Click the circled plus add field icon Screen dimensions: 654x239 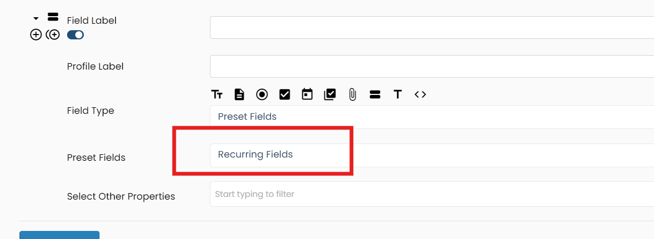click(x=36, y=35)
